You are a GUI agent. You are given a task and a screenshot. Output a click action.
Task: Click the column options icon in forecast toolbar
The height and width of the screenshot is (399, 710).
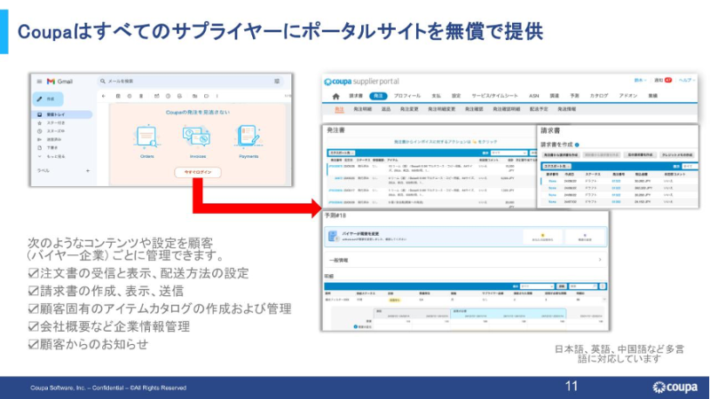click(x=603, y=286)
